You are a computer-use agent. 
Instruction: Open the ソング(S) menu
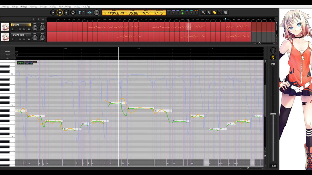click(53, 6)
